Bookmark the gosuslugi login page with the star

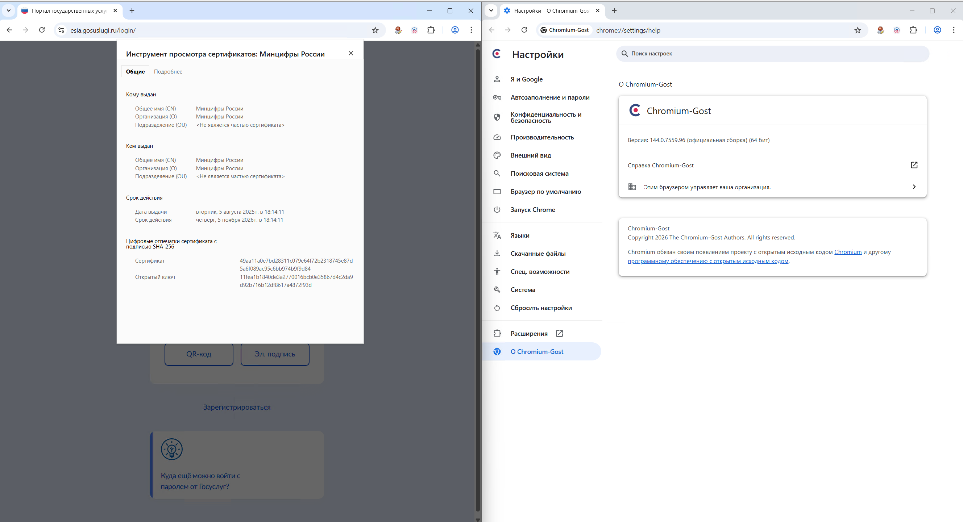click(x=375, y=30)
